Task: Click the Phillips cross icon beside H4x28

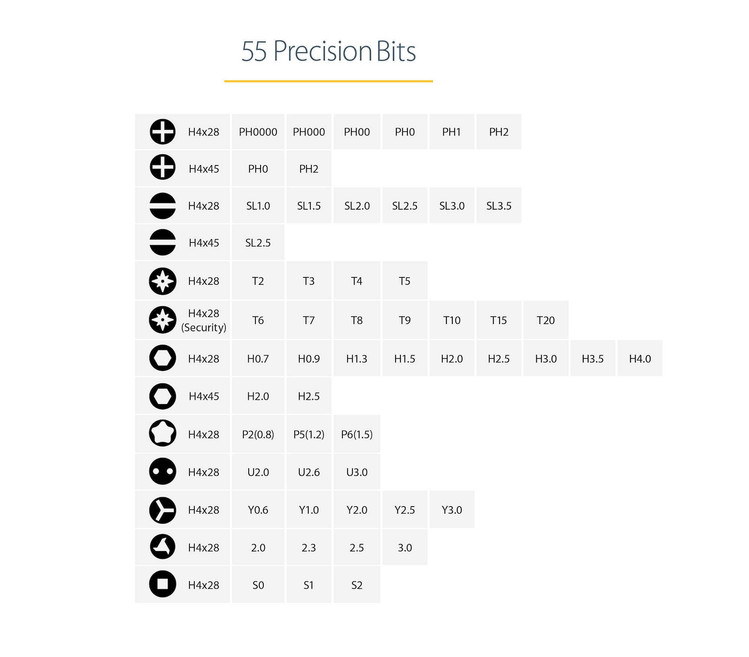Action: 163,132
